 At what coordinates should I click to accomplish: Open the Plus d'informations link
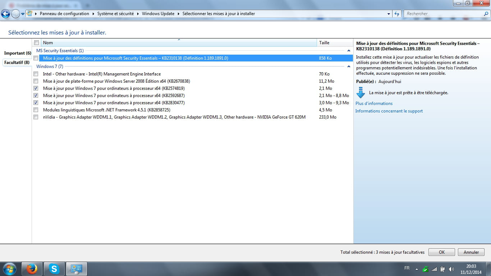pyautogui.click(x=374, y=103)
